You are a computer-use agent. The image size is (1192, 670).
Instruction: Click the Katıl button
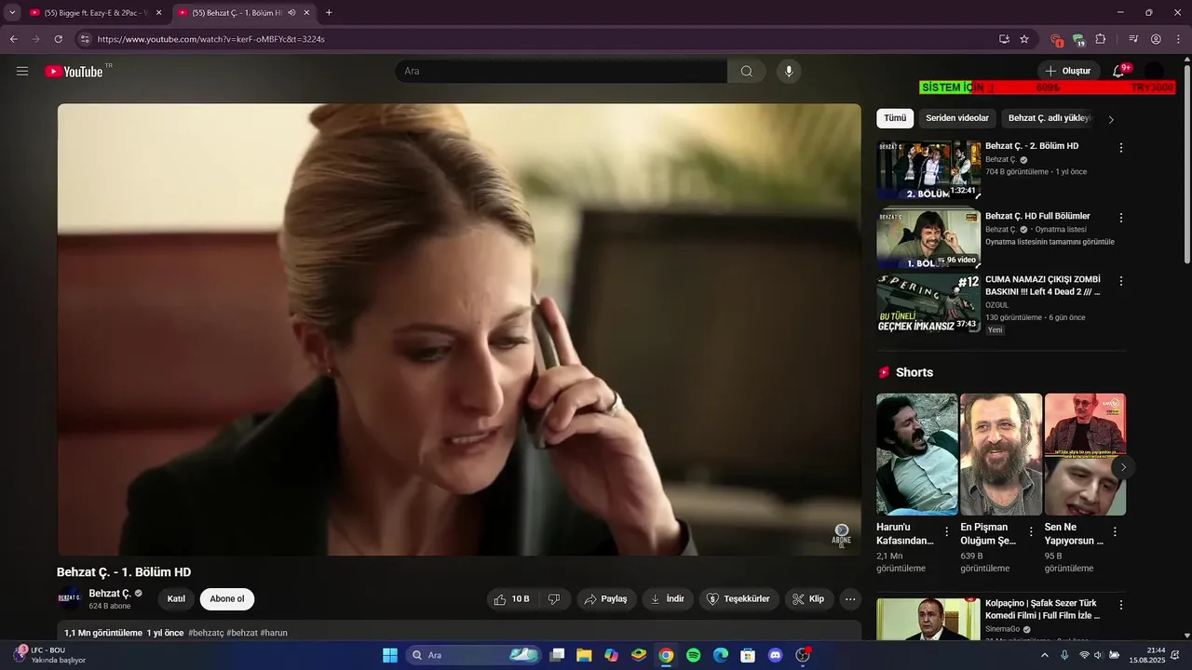176,599
